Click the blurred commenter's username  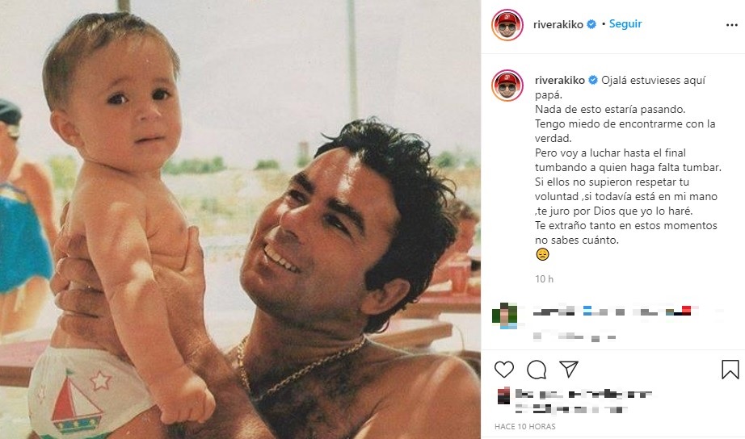pyautogui.click(x=554, y=311)
